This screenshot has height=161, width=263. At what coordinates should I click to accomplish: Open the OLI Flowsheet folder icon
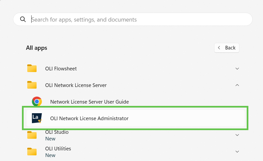coord(32,68)
